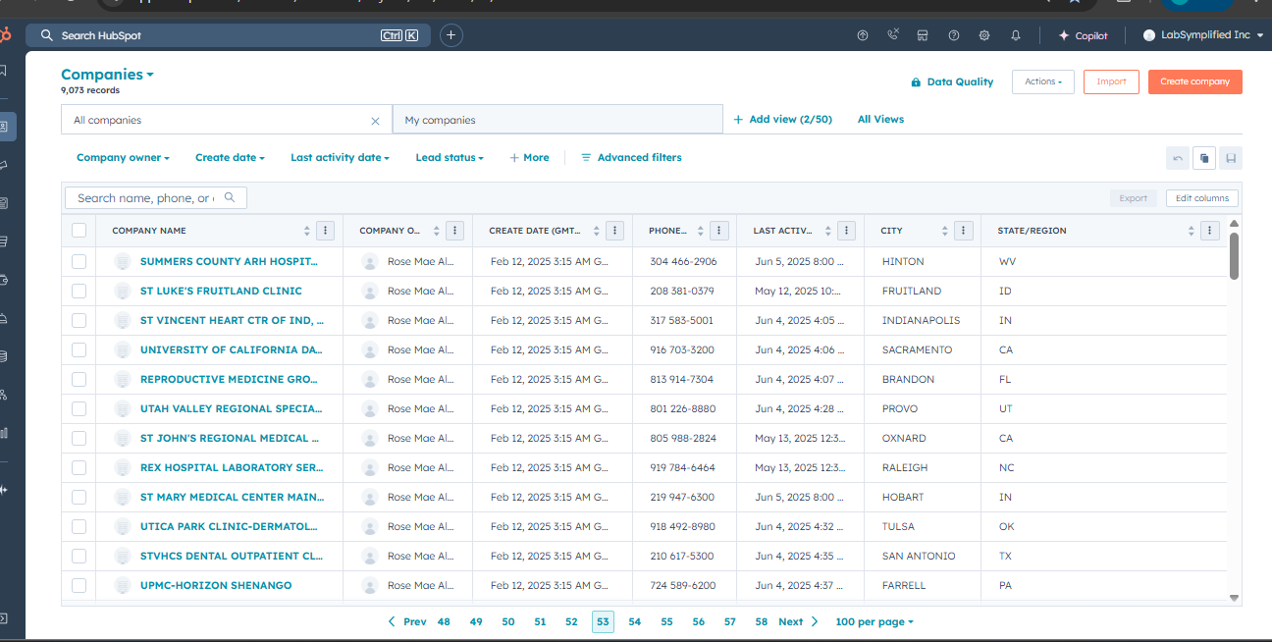
Task: Open Create Date column options menu
Action: pyautogui.click(x=614, y=231)
